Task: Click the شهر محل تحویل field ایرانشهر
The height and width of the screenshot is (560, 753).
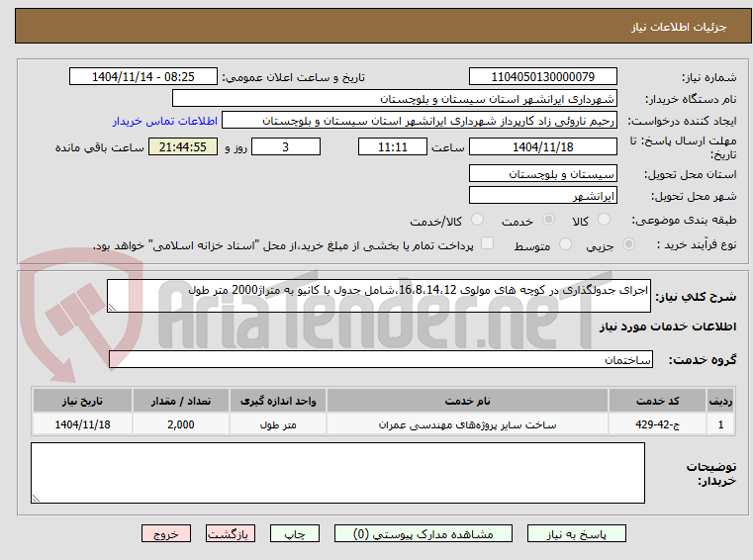Action: click(542, 196)
